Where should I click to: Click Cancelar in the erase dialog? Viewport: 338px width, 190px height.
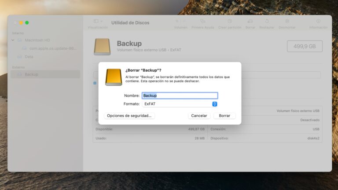pyautogui.click(x=199, y=116)
